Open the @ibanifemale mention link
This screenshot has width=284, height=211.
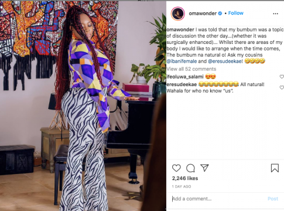(x=182, y=62)
